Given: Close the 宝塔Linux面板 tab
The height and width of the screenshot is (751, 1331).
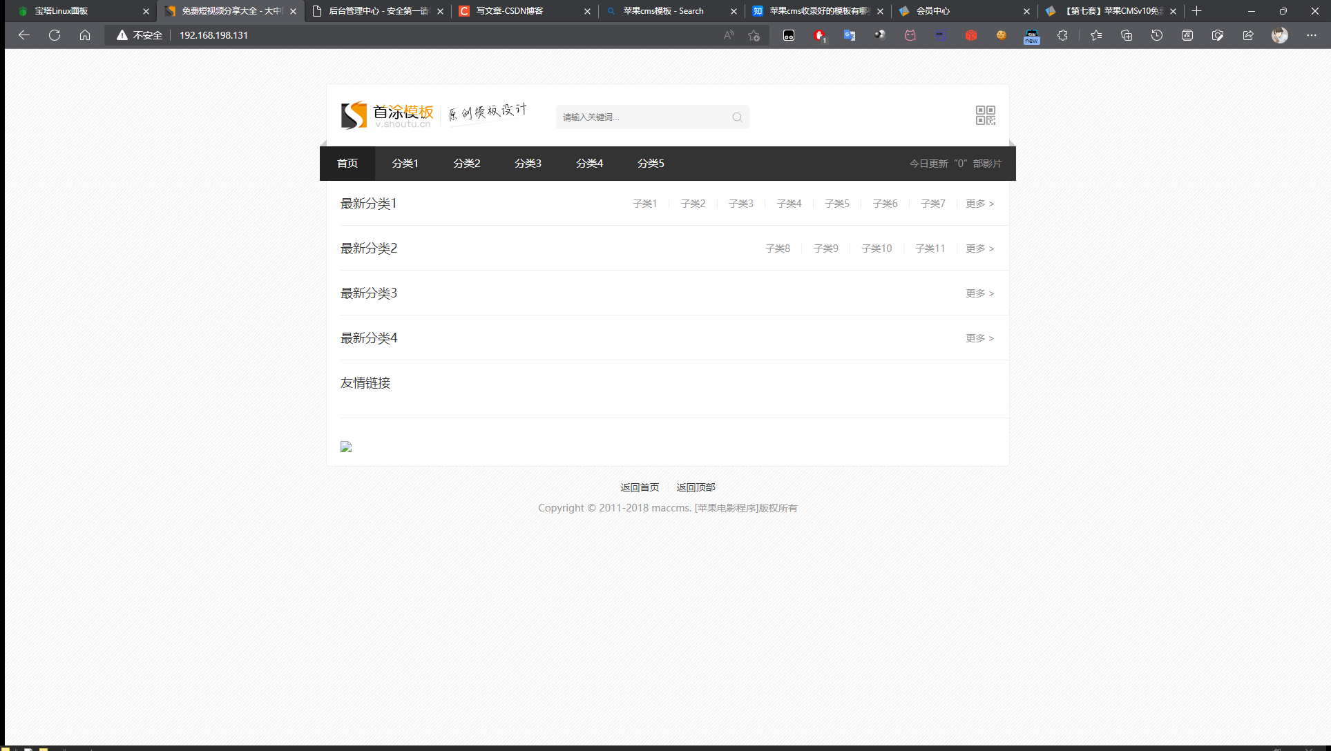Looking at the screenshot, I should click(x=146, y=11).
